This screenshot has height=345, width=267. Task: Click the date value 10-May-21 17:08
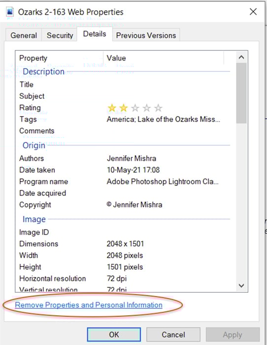133,170
